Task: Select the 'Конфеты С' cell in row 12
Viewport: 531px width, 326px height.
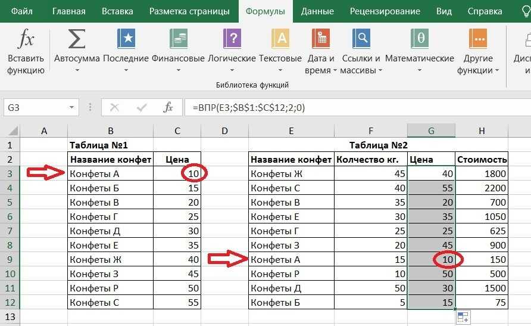Action: tap(110, 302)
